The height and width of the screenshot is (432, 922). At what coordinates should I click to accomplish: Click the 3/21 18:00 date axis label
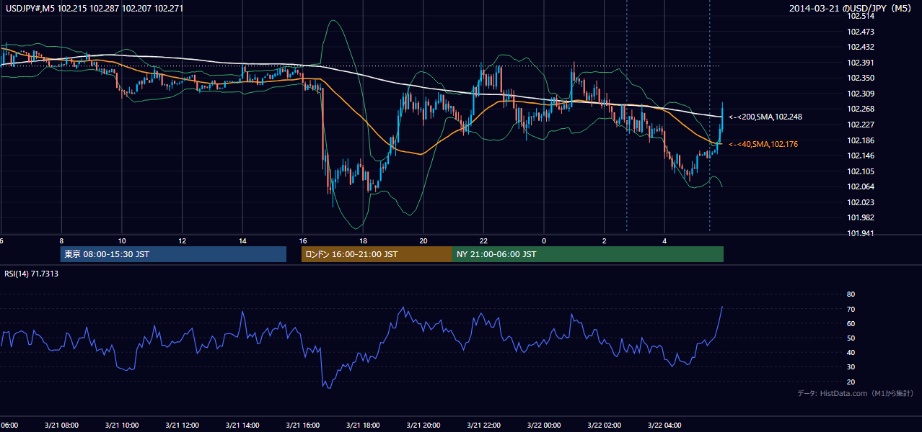click(x=363, y=426)
